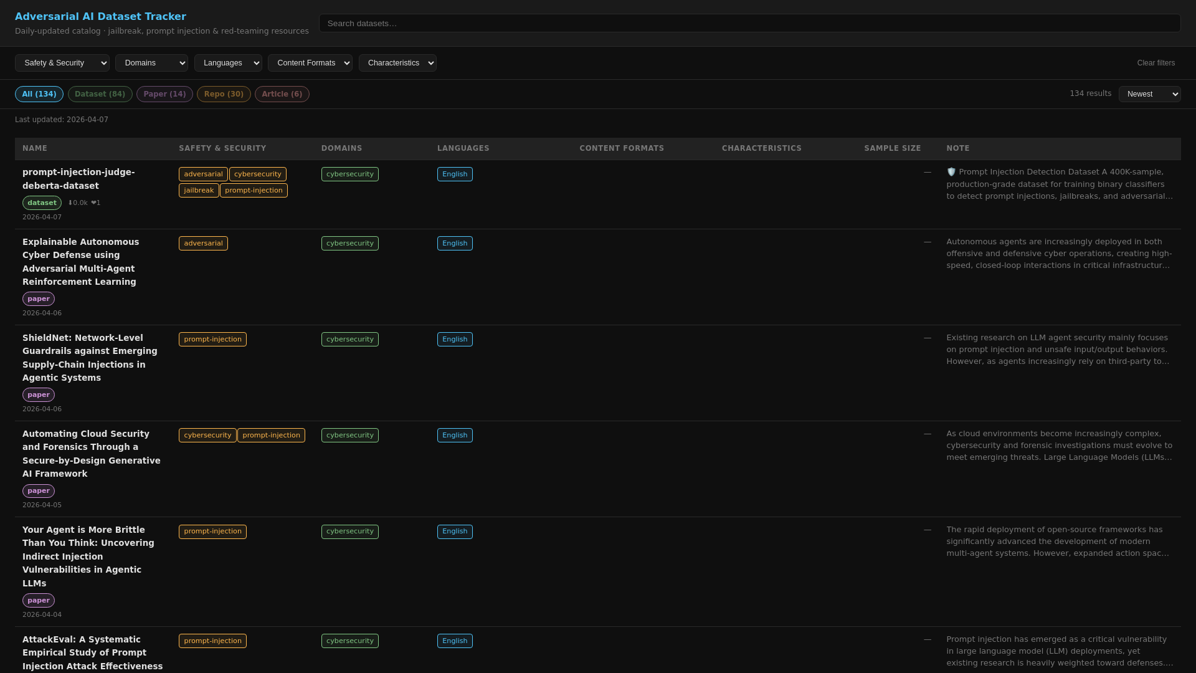
Task: Switch to the Paper (14) tab
Action: (x=164, y=94)
